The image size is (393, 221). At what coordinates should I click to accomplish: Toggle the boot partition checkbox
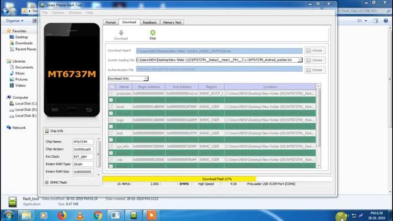[x=111, y=106]
